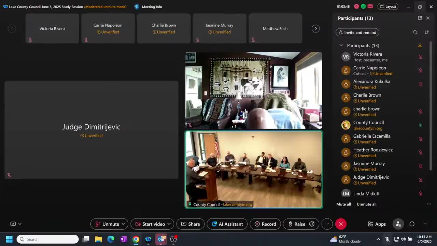This screenshot has height=246, width=437.
Task: Toggle Judge Dimitrijevic's mute microphone icon
Action: pyautogui.click(x=420, y=180)
